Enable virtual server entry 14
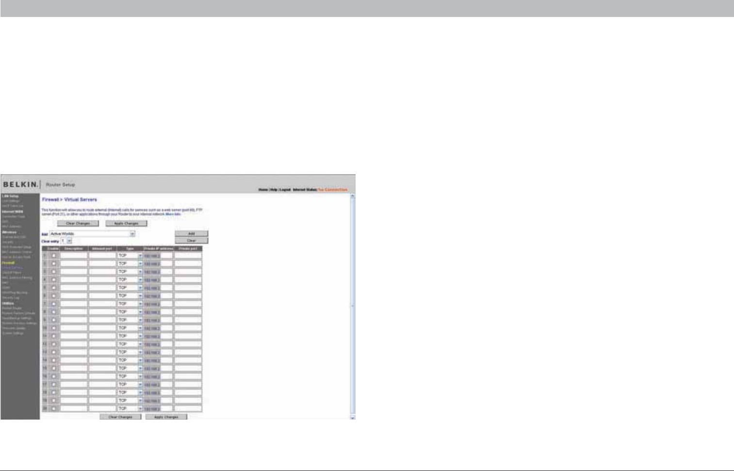The image size is (734, 471). 53,360
